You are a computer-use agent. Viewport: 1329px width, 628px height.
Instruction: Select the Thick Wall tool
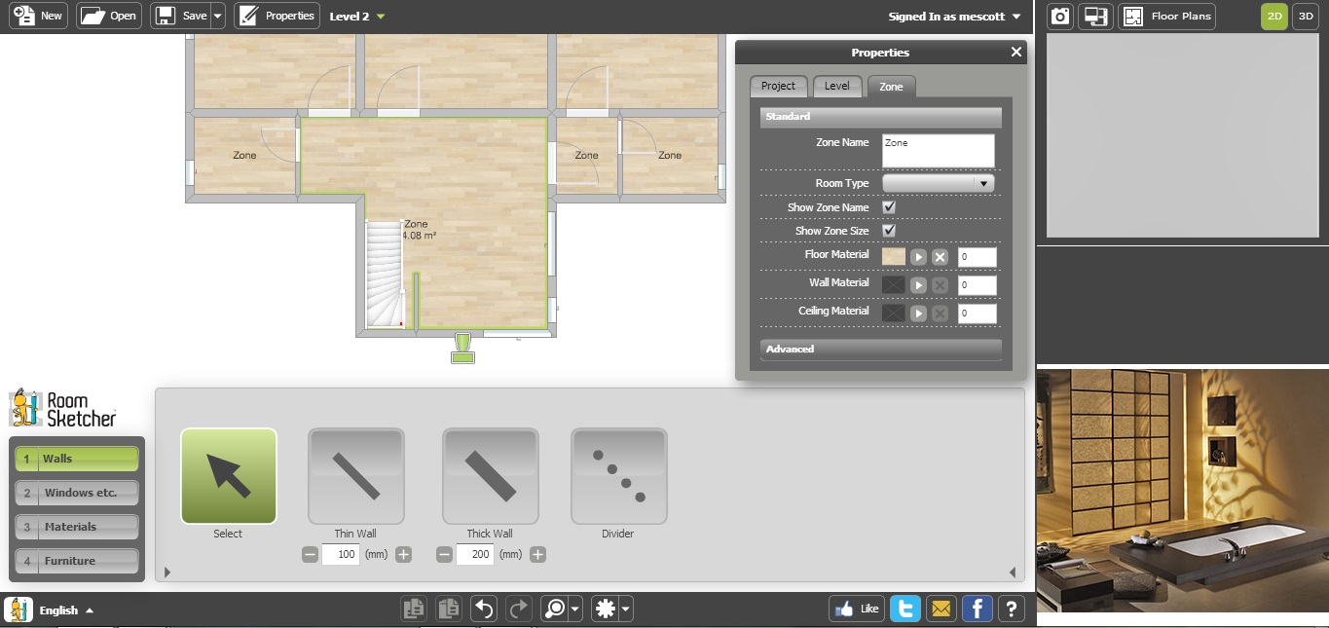click(490, 476)
